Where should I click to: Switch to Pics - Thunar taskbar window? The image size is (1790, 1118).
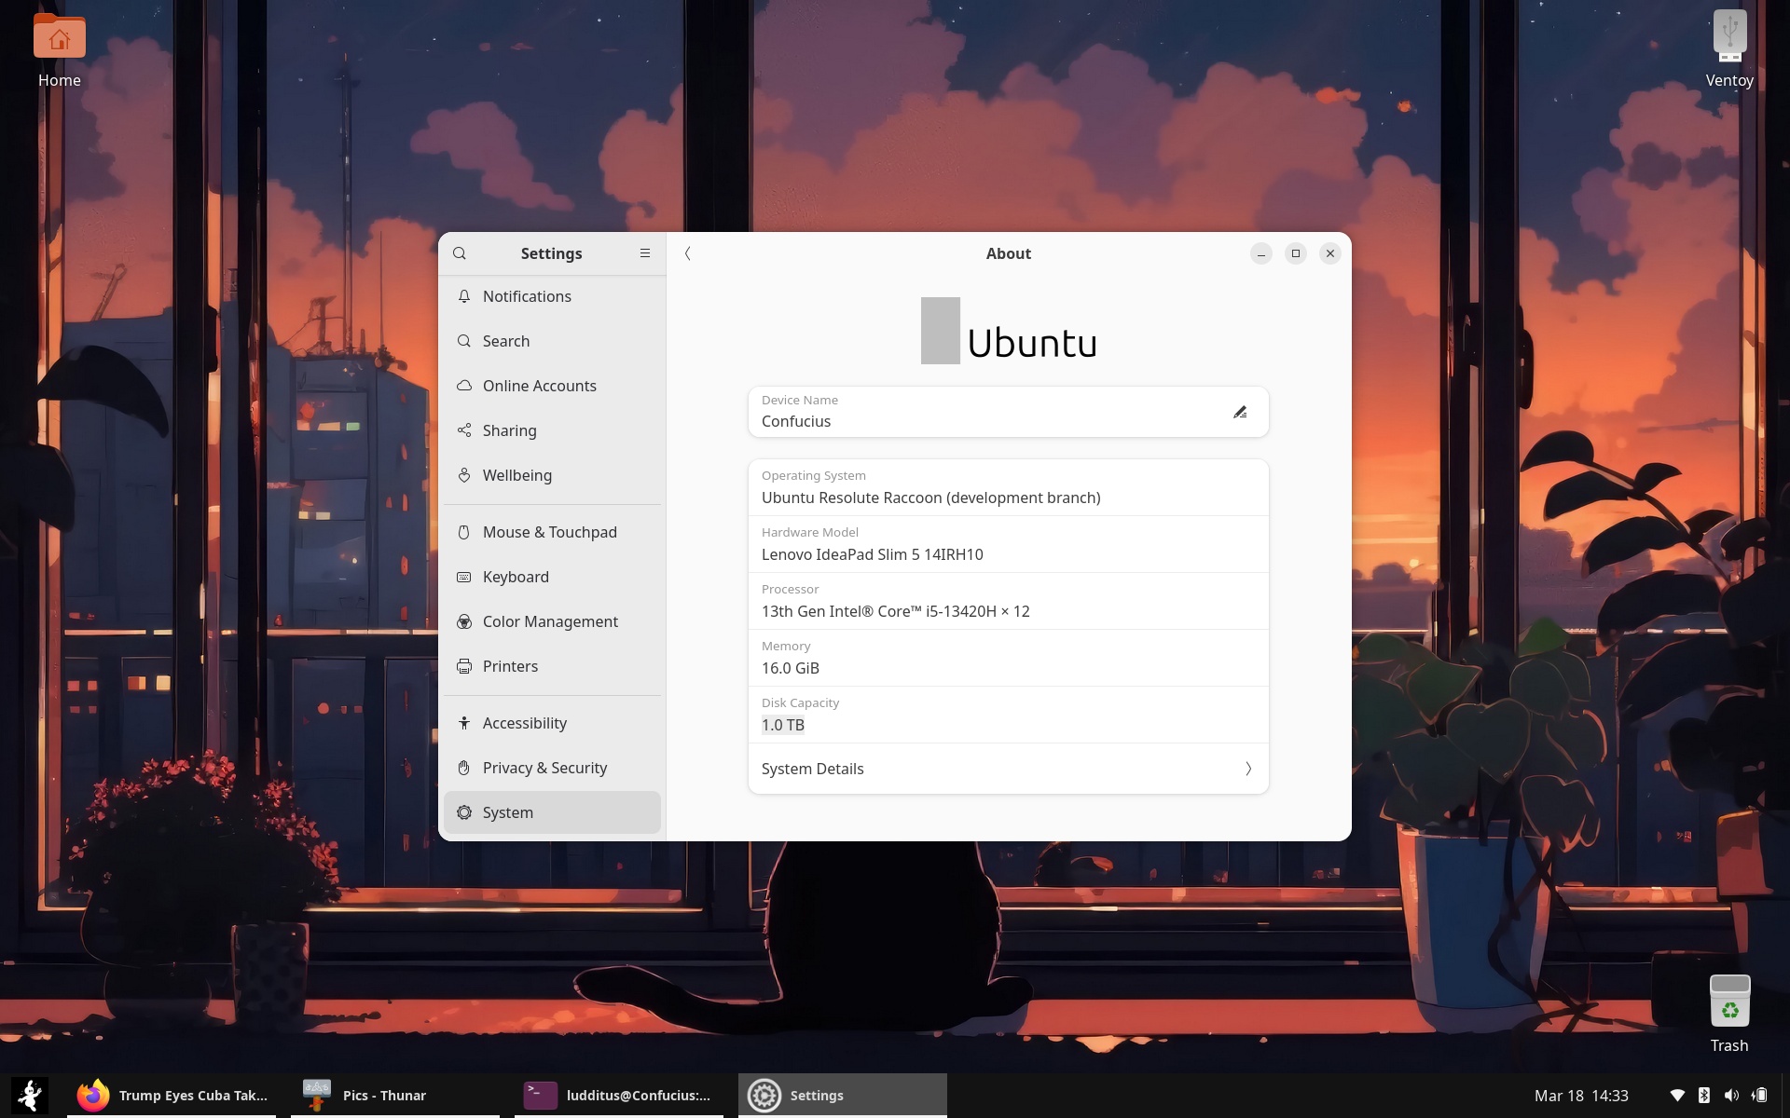(384, 1096)
